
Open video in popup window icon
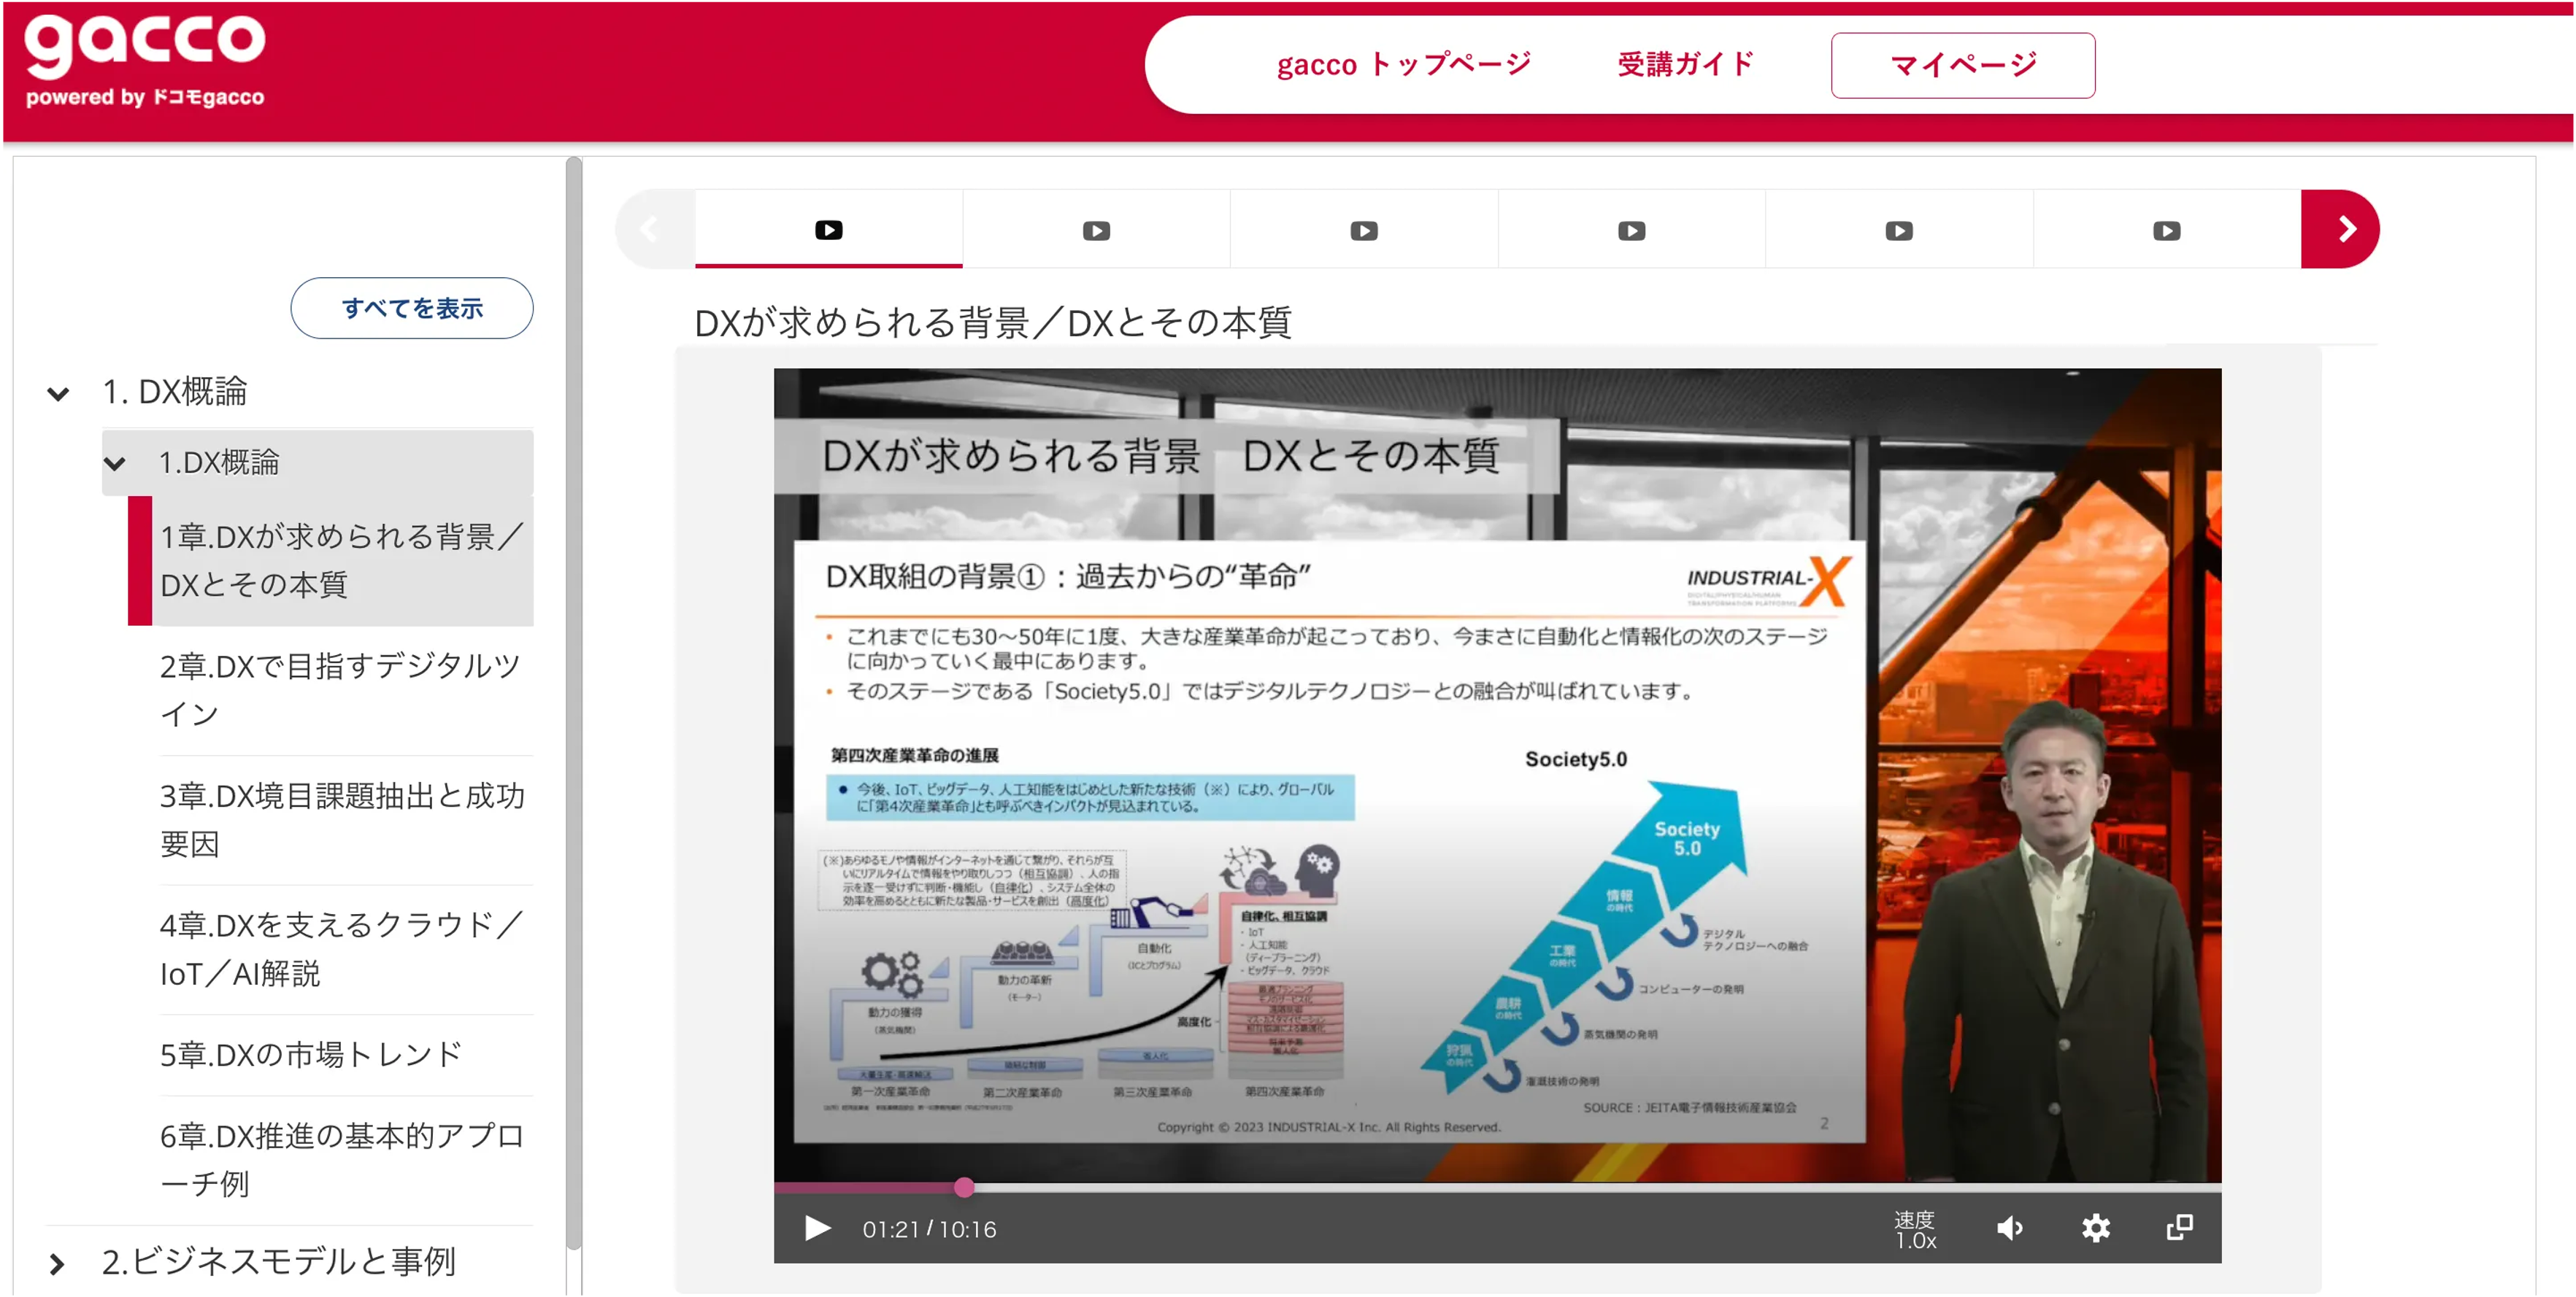2179,1228
